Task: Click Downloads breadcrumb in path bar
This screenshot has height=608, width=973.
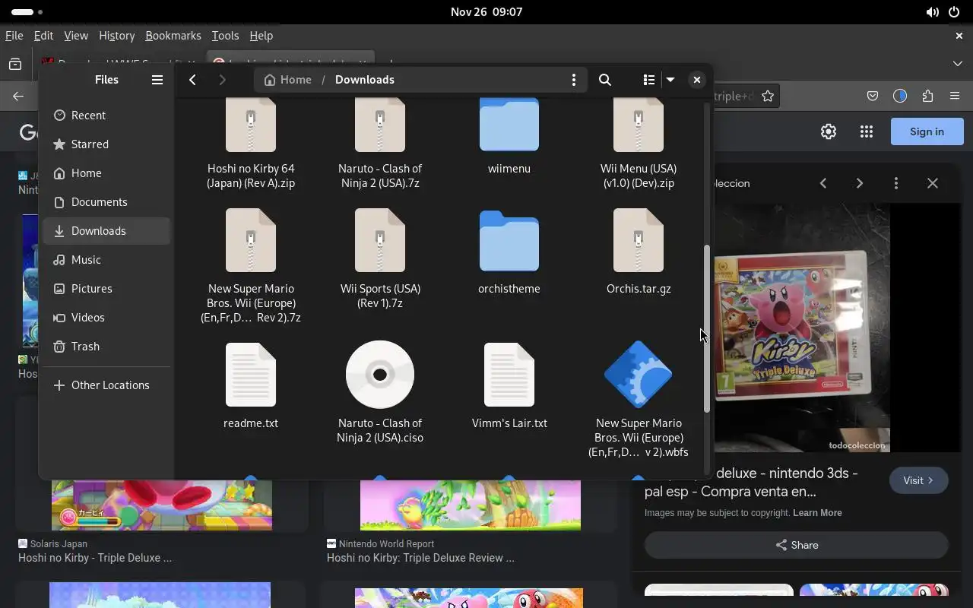Action: tap(365, 80)
